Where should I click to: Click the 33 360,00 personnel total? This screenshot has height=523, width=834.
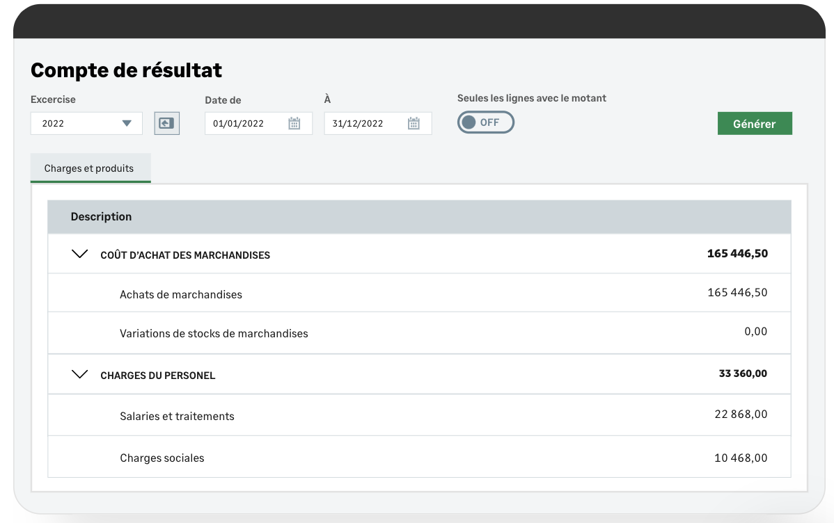tap(743, 373)
